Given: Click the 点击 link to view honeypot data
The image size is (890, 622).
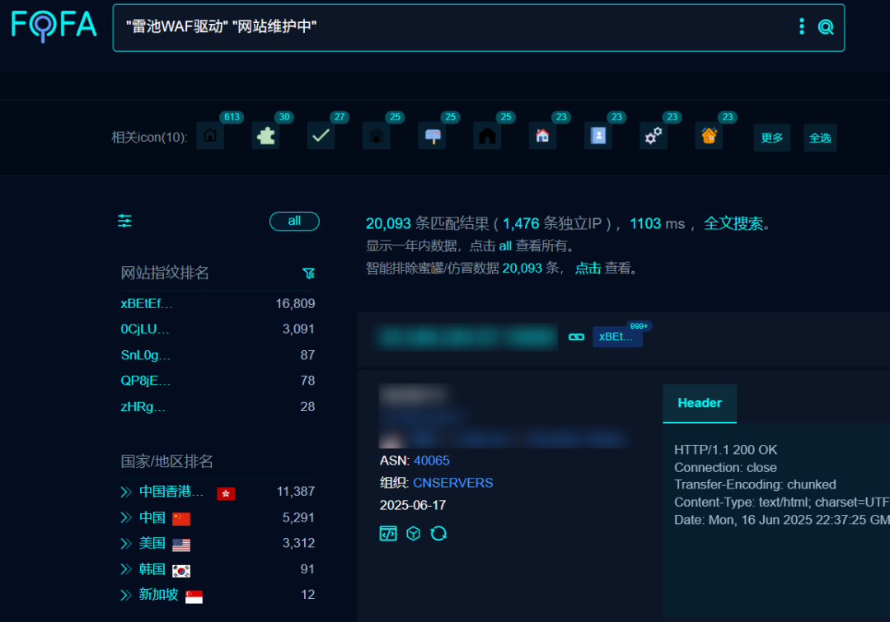Looking at the screenshot, I should tap(588, 269).
